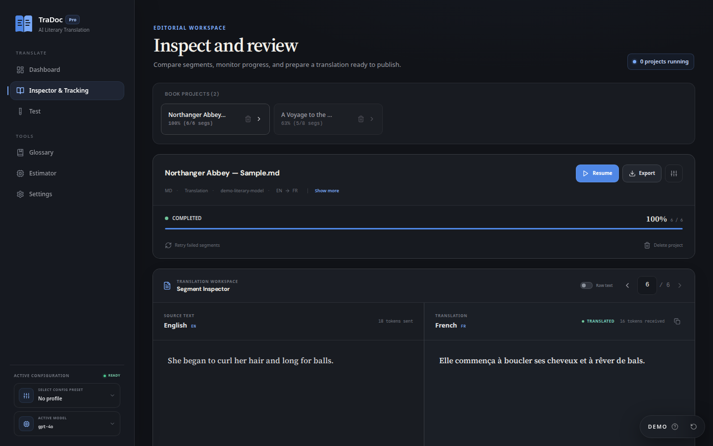Click the 100% progress value
Image resolution: width=713 pixels, height=446 pixels.
656,219
